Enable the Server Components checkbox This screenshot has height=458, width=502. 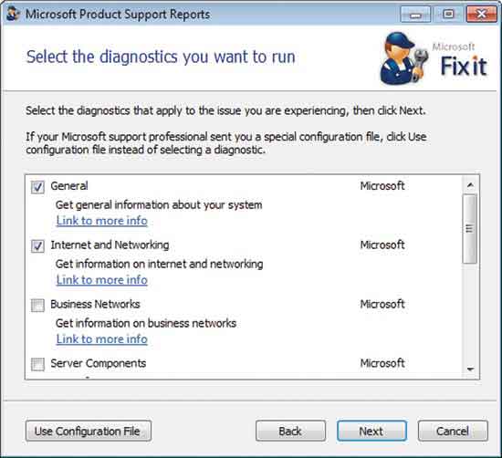click(x=37, y=364)
